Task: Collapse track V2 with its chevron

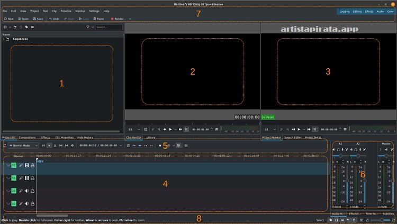Action: (8, 165)
